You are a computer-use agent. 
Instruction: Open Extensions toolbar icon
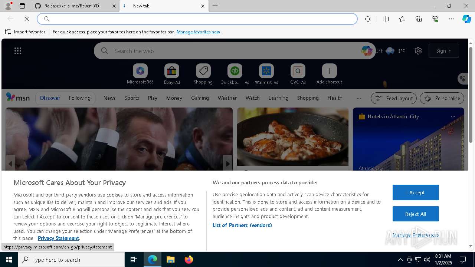click(x=368, y=19)
